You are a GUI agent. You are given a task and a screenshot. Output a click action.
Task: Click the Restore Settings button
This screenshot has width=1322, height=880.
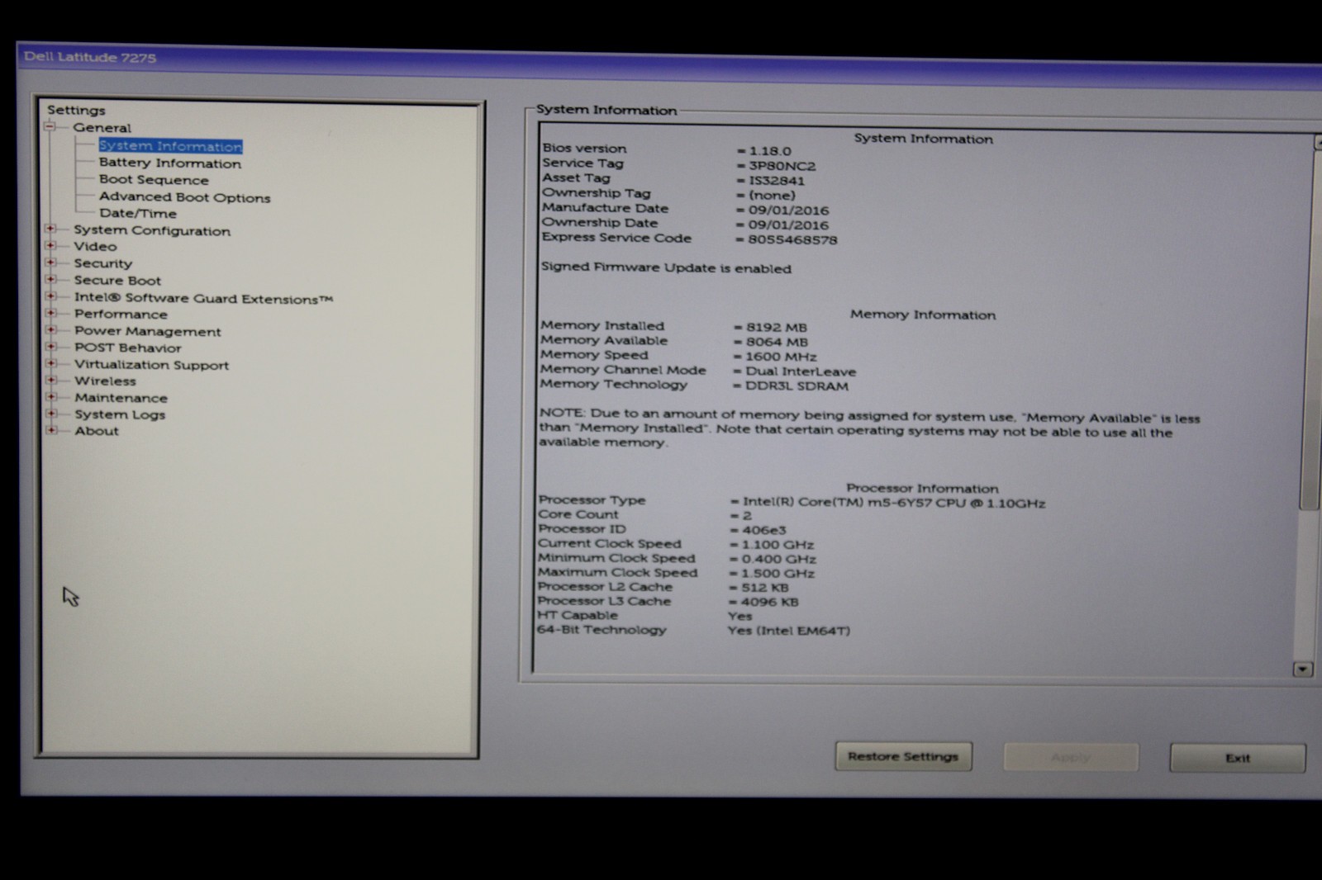[903, 756]
